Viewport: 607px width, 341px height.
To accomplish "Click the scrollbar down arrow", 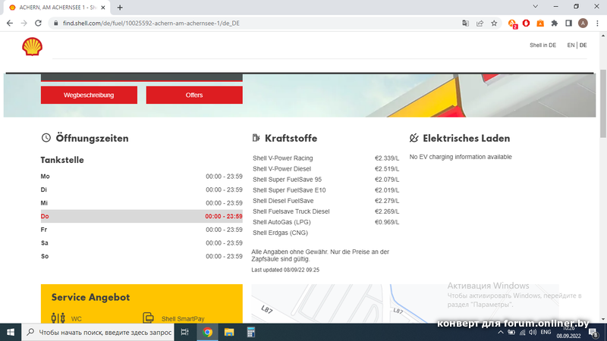I will point(603,319).
